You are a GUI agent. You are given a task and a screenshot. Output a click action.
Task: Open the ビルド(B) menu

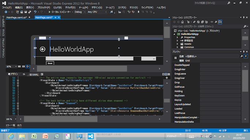click(x=57, y=8)
